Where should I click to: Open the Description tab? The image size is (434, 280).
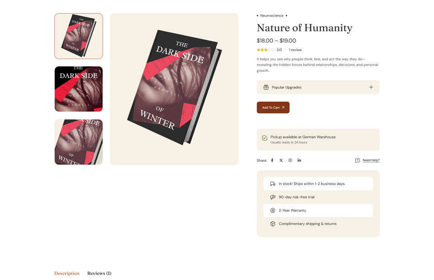pos(67,273)
